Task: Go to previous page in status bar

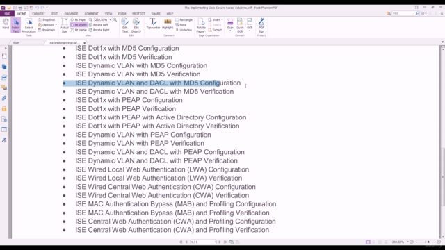Action: [x=186, y=242]
